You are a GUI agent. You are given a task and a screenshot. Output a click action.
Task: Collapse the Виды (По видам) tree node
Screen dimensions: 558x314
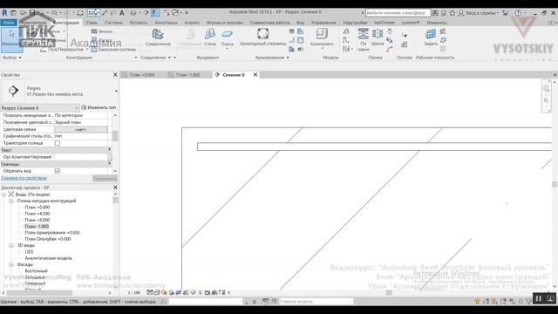(3, 195)
